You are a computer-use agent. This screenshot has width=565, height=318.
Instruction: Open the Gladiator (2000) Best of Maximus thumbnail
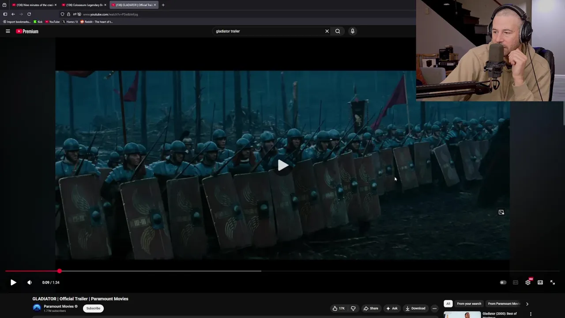[462, 315]
